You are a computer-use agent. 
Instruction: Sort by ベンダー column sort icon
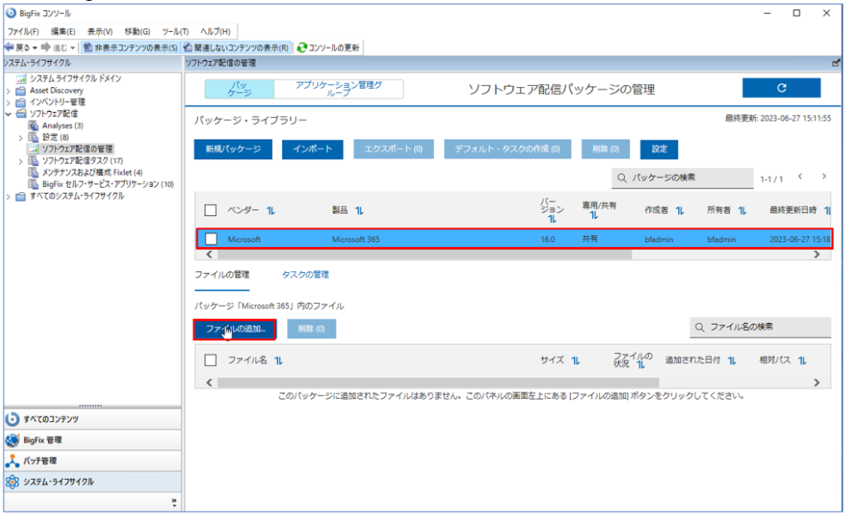coord(270,210)
